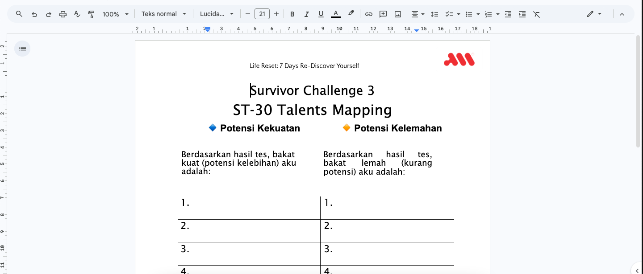The width and height of the screenshot is (643, 274).
Task: Click the clear formatting icon
Action: tap(537, 14)
